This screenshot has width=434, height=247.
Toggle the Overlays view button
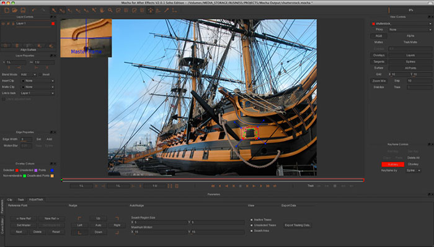coord(379,55)
